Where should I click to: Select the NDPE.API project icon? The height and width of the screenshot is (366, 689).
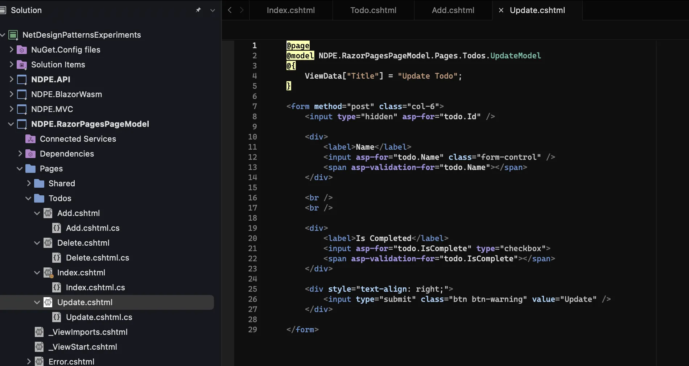(x=22, y=79)
